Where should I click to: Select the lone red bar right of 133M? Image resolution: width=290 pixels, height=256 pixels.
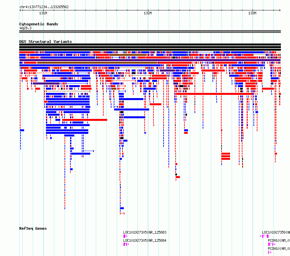point(268,89)
